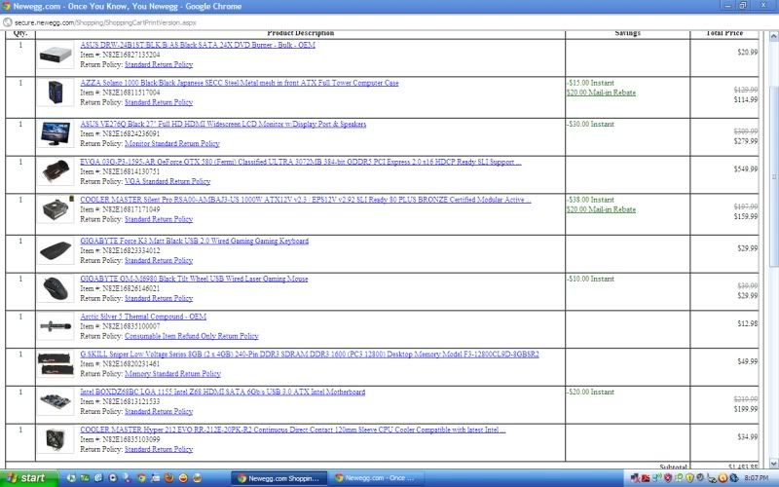
Task: Click the page info icon beside the URL
Action: click(x=7, y=22)
